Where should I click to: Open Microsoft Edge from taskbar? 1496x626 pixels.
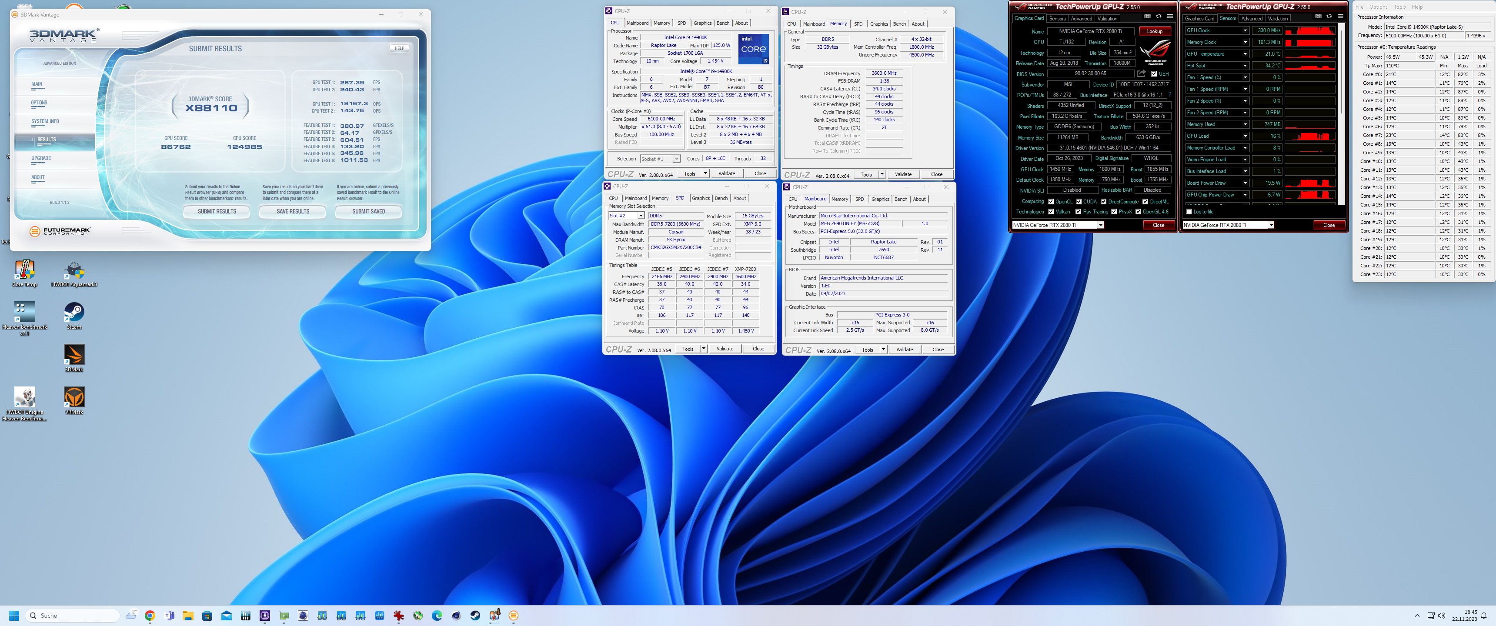point(437,616)
